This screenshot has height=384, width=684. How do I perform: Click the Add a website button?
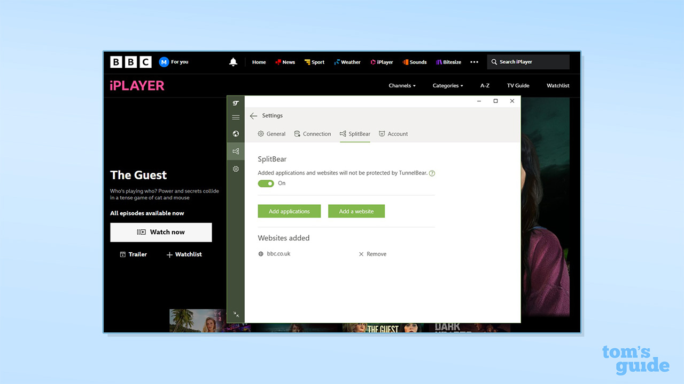click(356, 211)
